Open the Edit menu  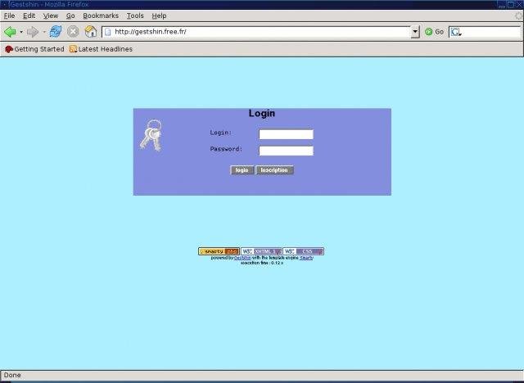pyautogui.click(x=29, y=16)
